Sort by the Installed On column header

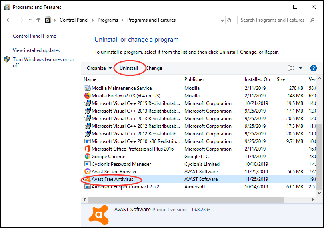tap(258, 79)
